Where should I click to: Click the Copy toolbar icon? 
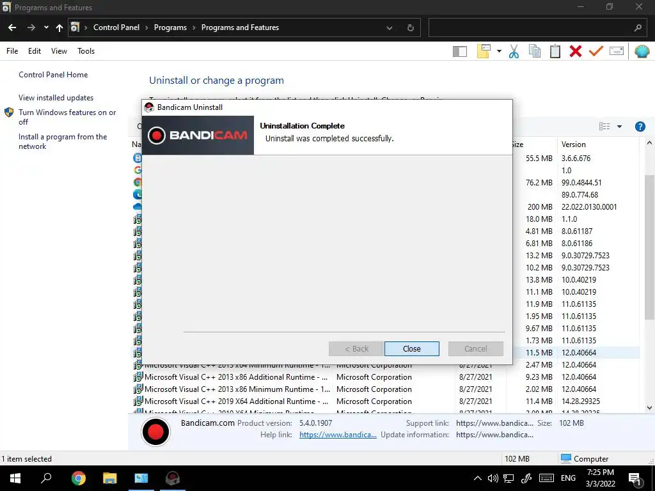[534, 51]
